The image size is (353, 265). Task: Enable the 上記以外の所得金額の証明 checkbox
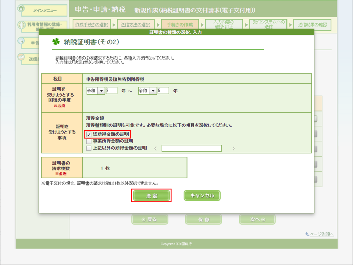click(x=89, y=148)
